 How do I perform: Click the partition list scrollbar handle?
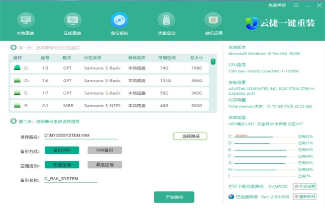tap(213, 62)
